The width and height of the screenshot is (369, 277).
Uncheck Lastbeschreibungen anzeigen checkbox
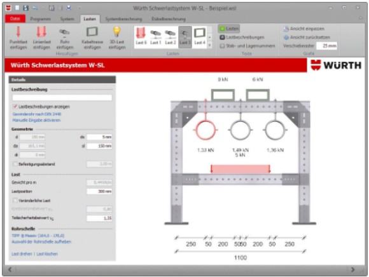click(15, 107)
